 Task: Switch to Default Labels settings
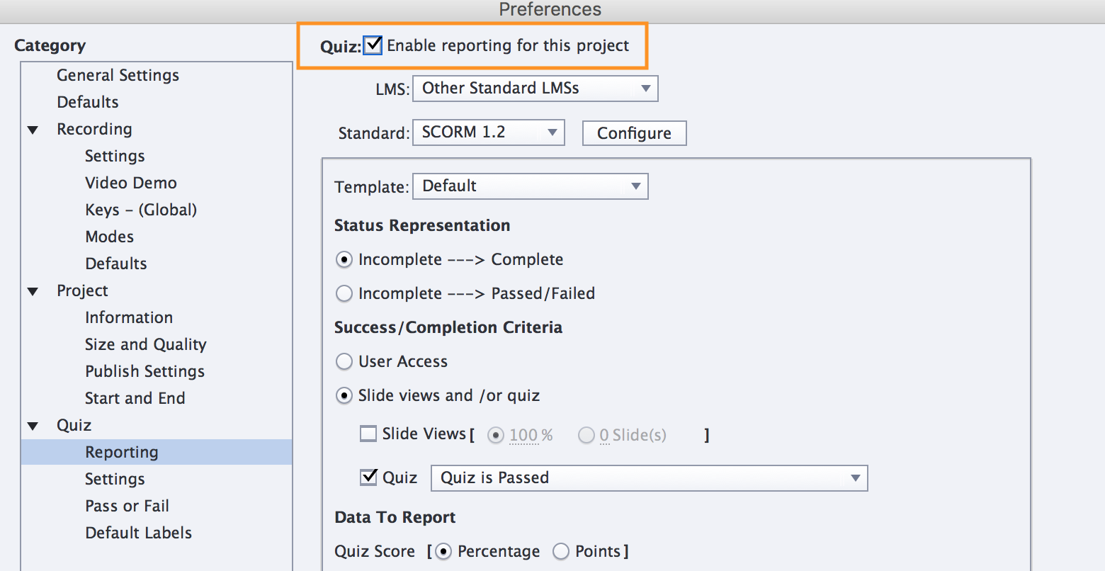point(138,532)
